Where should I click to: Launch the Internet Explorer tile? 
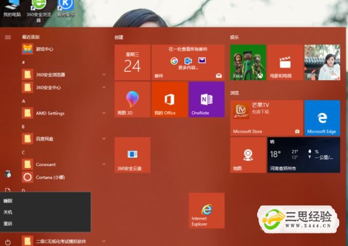pos(207,210)
